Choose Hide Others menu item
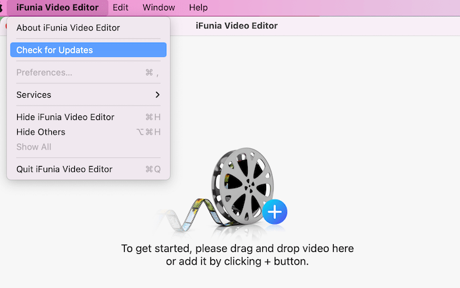Image resolution: width=460 pixels, height=288 pixels. point(41,132)
